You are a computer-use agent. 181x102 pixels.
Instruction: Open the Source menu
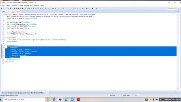point(8,6)
